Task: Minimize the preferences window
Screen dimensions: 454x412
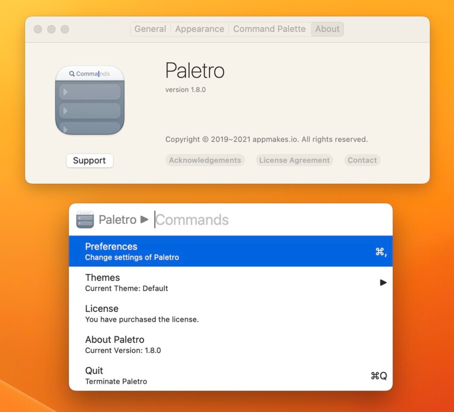Action: 51,29
